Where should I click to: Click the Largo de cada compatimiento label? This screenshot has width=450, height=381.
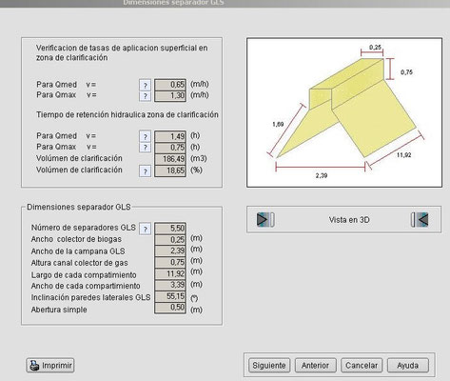pyautogui.click(x=84, y=275)
